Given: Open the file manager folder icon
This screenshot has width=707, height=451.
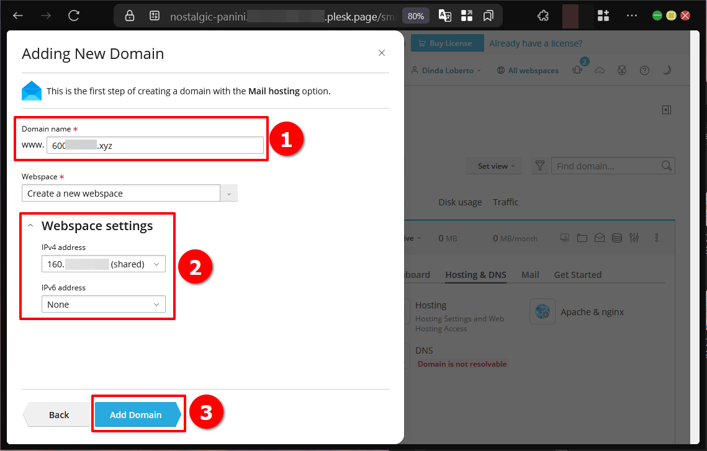Looking at the screenshot, I should click(x=582, y=238).
